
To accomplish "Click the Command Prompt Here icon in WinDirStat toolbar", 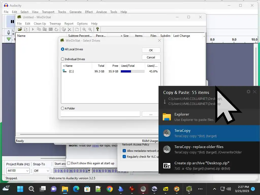I will click(x=51, y=29).
